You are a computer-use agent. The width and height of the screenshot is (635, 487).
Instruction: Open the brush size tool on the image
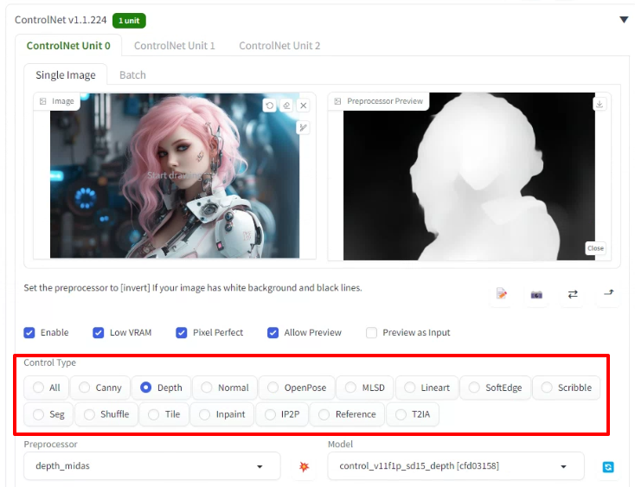tap(303, 128)
